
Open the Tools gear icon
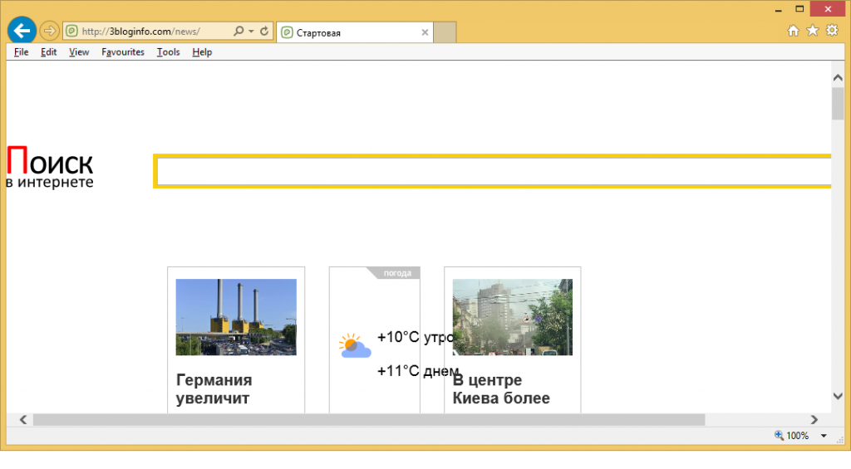tap(832, 31)
